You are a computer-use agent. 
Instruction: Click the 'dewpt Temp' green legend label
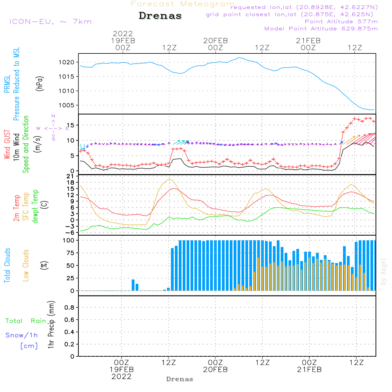(x=35, y=207)
